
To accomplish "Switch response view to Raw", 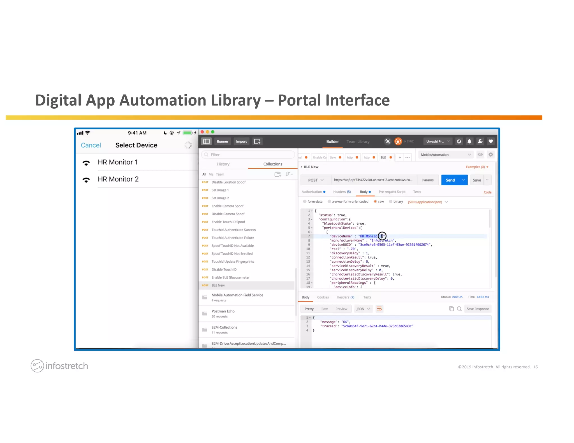I will click(324, 309).
